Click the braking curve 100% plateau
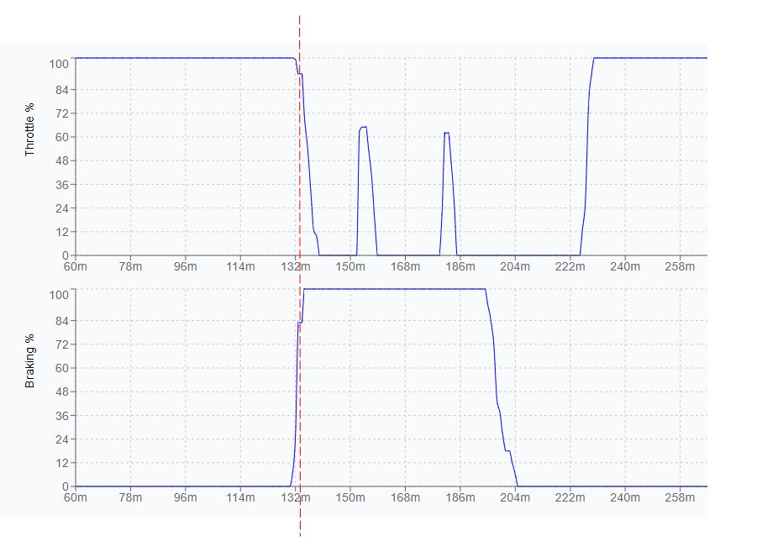Image resolution: width=762 pixels, height=557 pixels. (395, 287)
